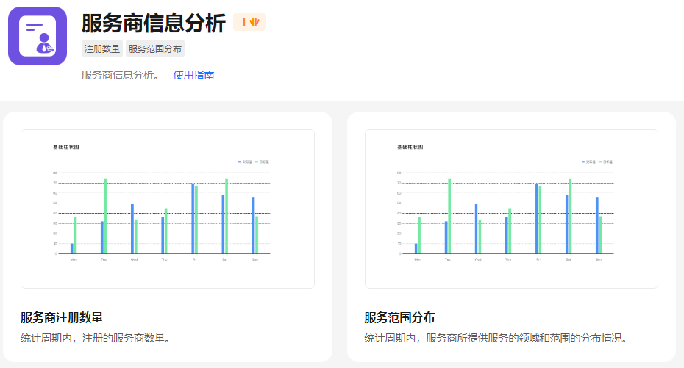Toggle green legend marker in 服务商注册数量 chart

pos(257,162)
